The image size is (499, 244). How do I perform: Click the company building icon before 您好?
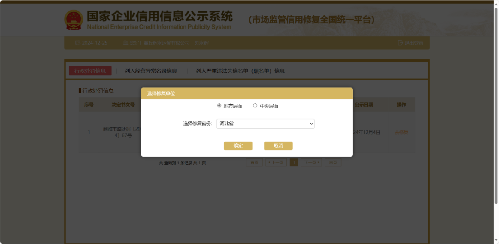126,43
